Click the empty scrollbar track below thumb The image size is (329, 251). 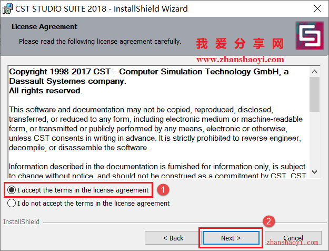(314, 140)
